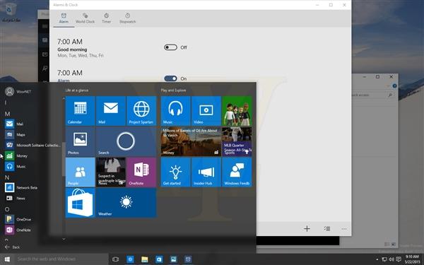Open the Store tile with shopping bag
This screenshot has width=424, height=265.
(81, 203)
